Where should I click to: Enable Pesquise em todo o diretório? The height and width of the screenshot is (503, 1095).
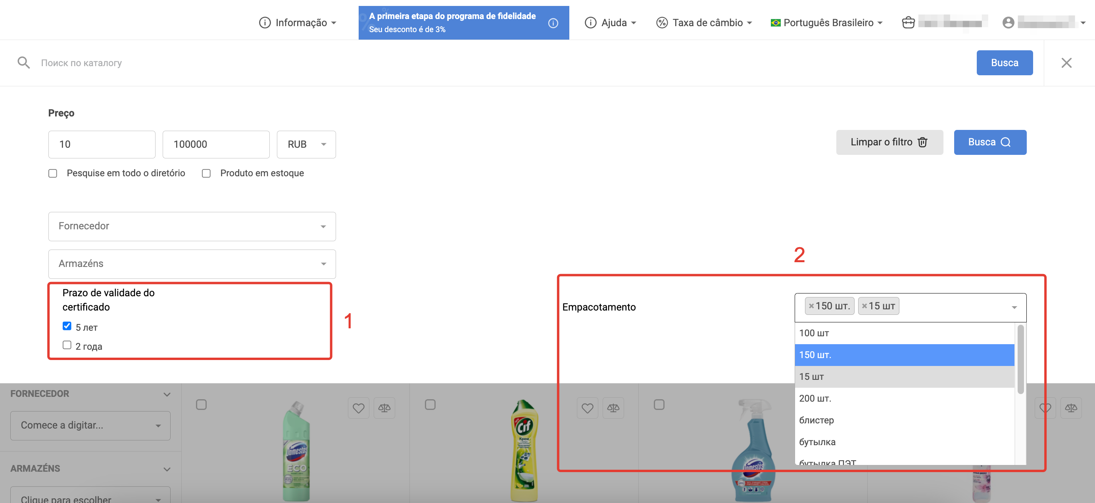click(53, 173)
